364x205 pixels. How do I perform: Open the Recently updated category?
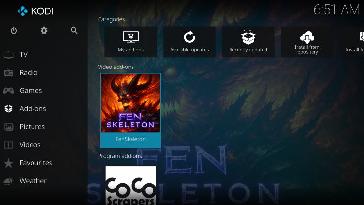pyautogui.click(x=248, y=42)
